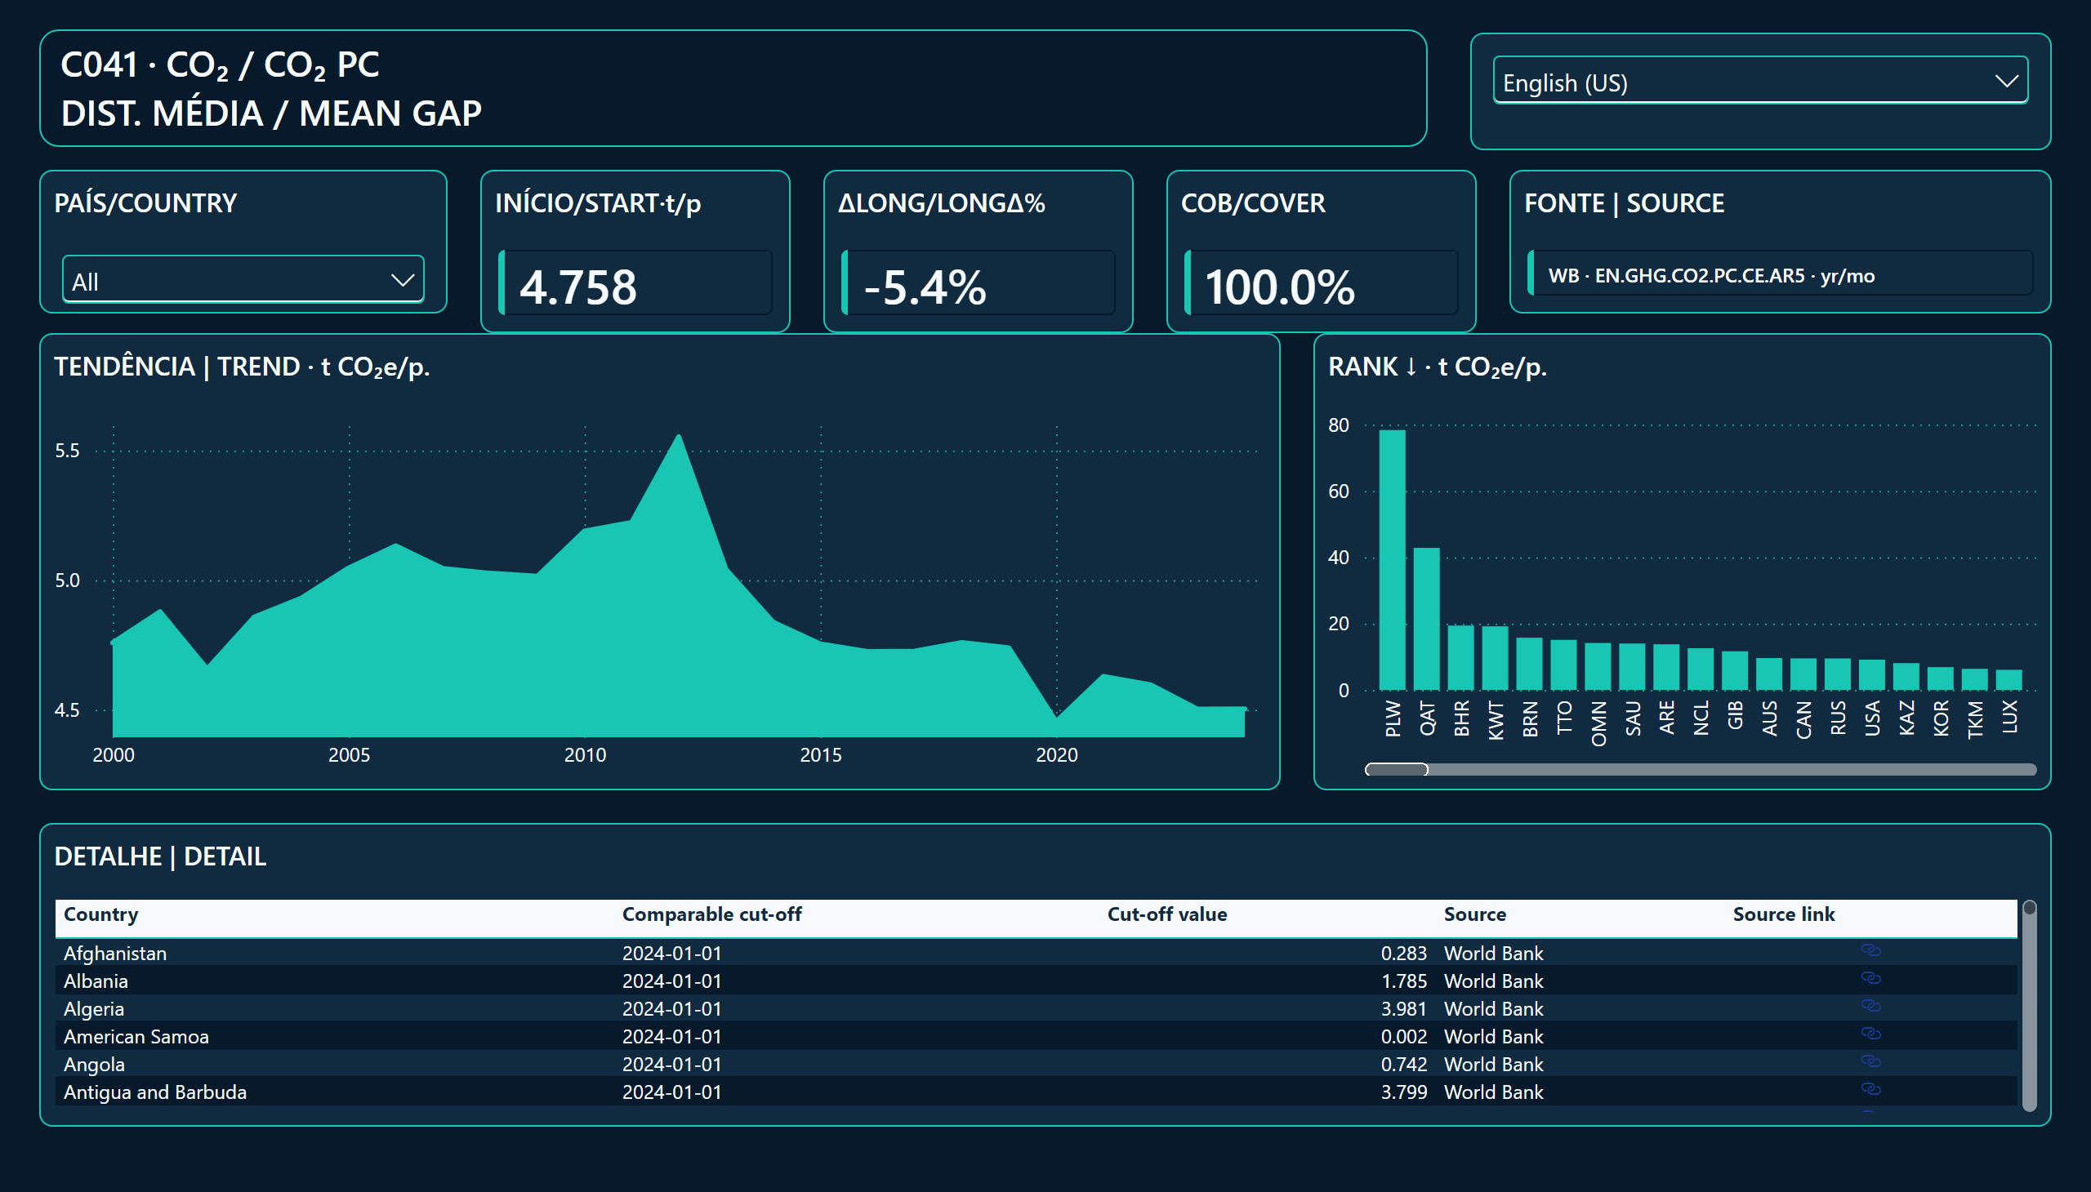
Task: Open the Algeria row source link icon
Action: click(x=1870, y=1006)
